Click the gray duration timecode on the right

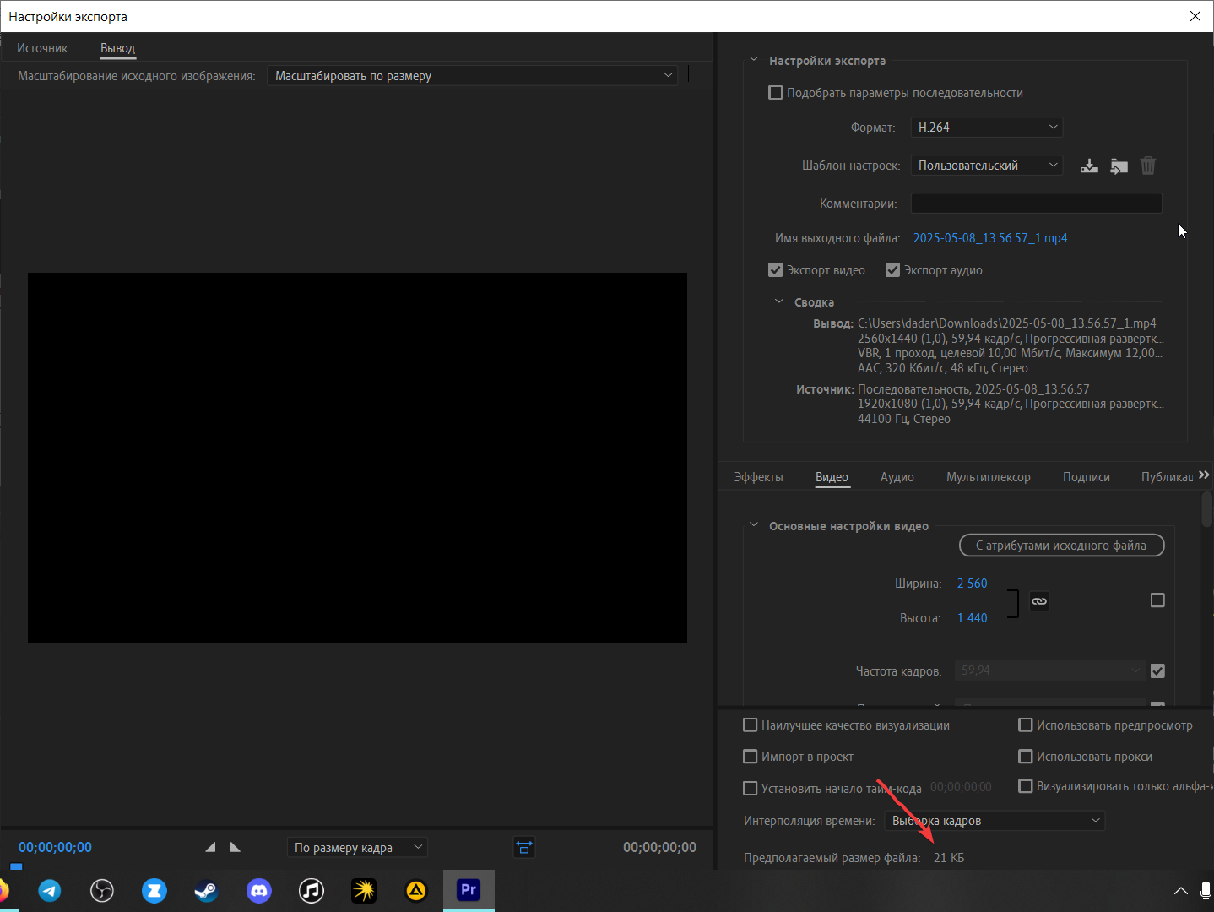659,847
